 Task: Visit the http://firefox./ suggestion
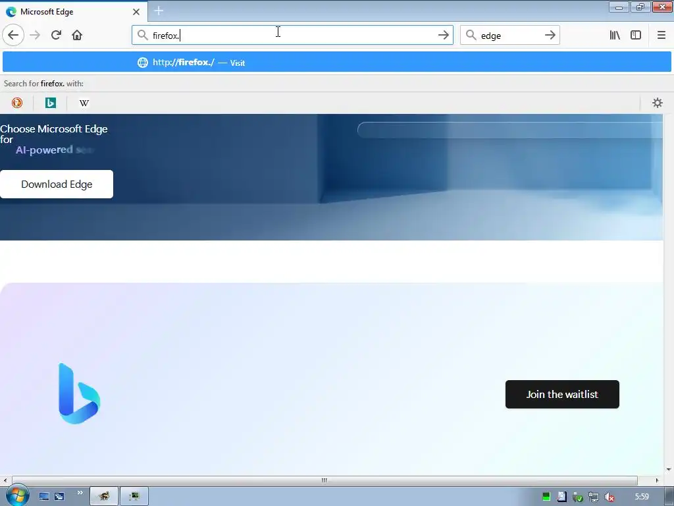point(336,63)
